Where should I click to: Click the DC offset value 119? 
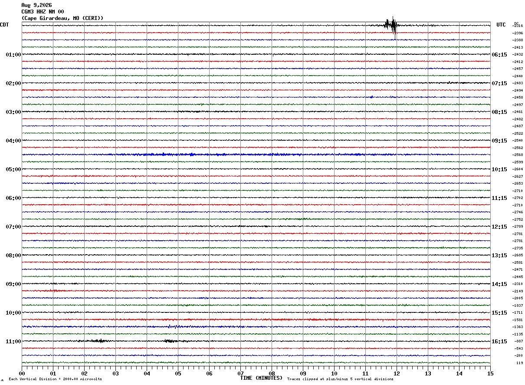[519, 363]
